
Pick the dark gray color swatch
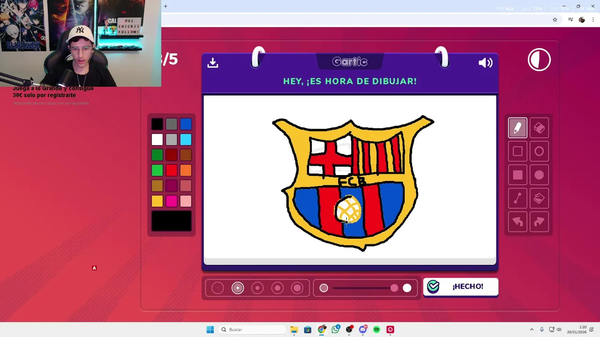pyautogui.click(x=172, y=124)
